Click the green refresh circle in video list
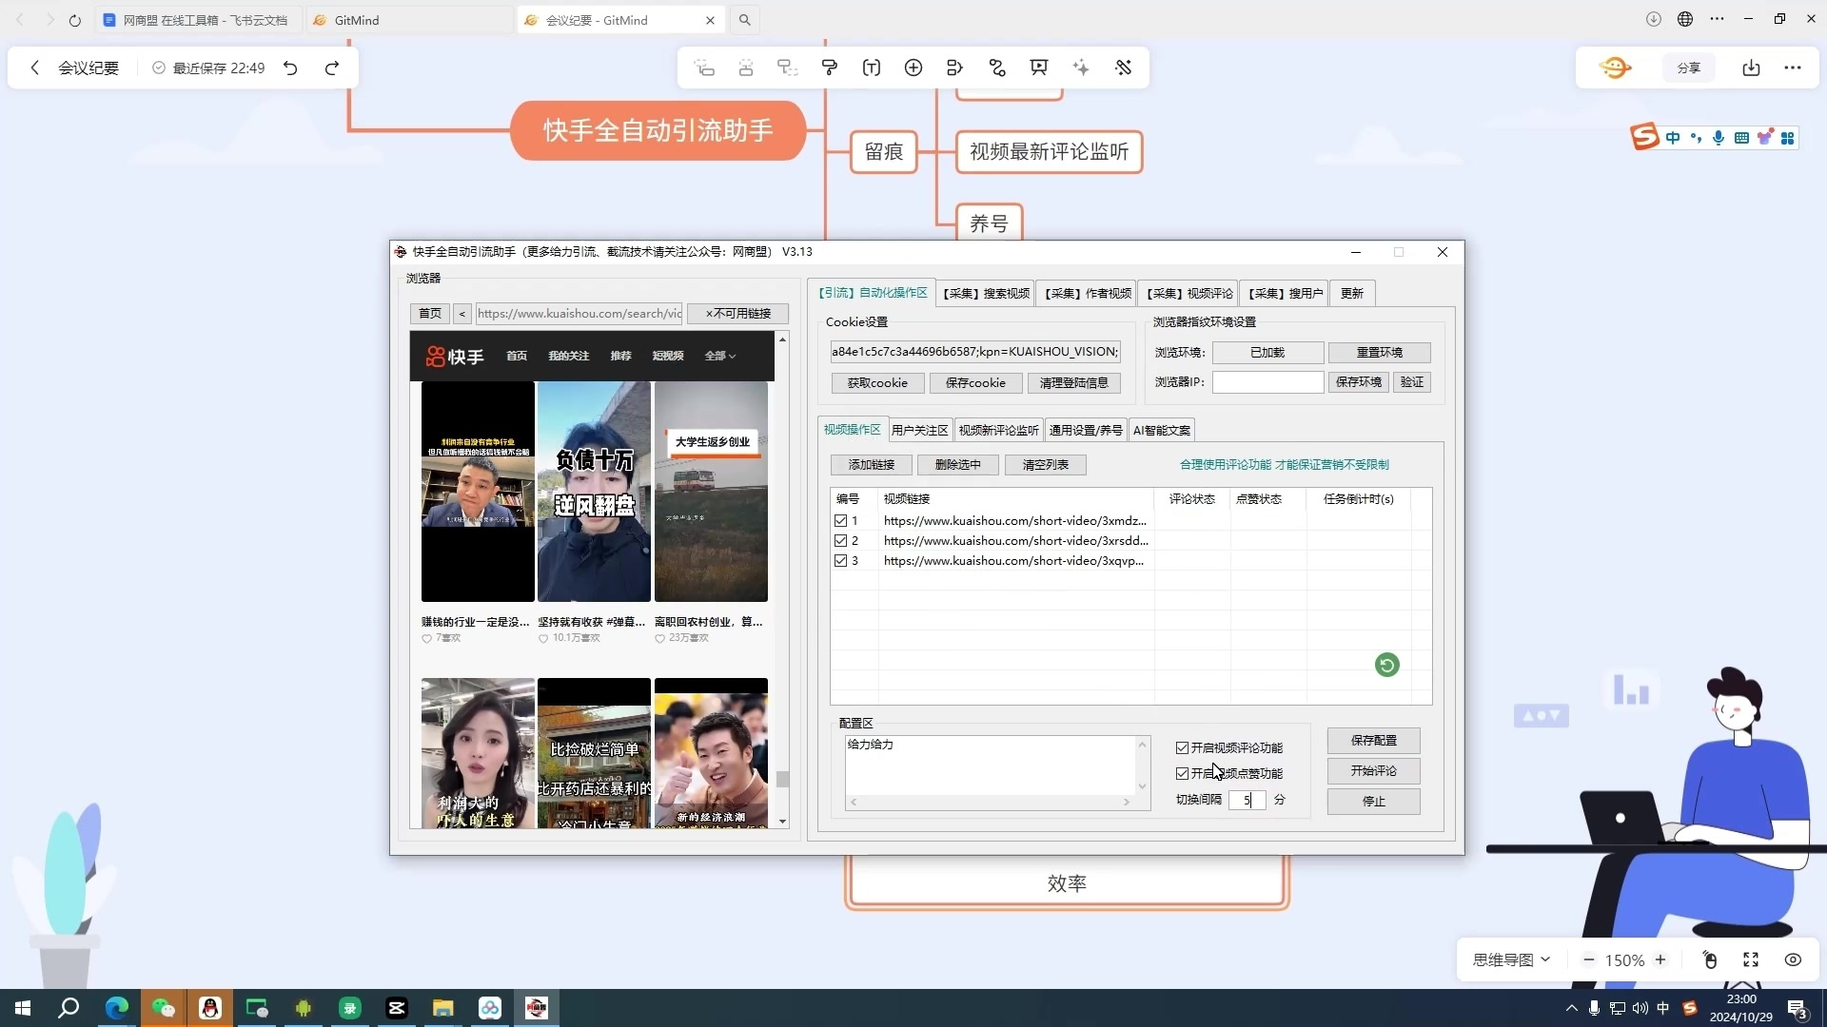 (x=1386, y=665)
